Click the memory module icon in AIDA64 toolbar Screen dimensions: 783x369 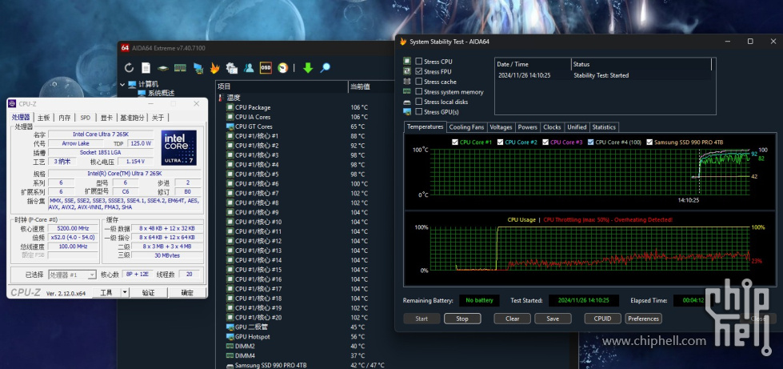tap(180, 68)
